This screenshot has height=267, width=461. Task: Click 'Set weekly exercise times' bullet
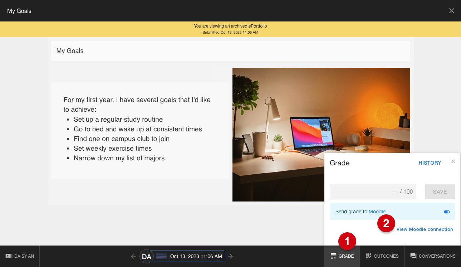click(113, 149)
